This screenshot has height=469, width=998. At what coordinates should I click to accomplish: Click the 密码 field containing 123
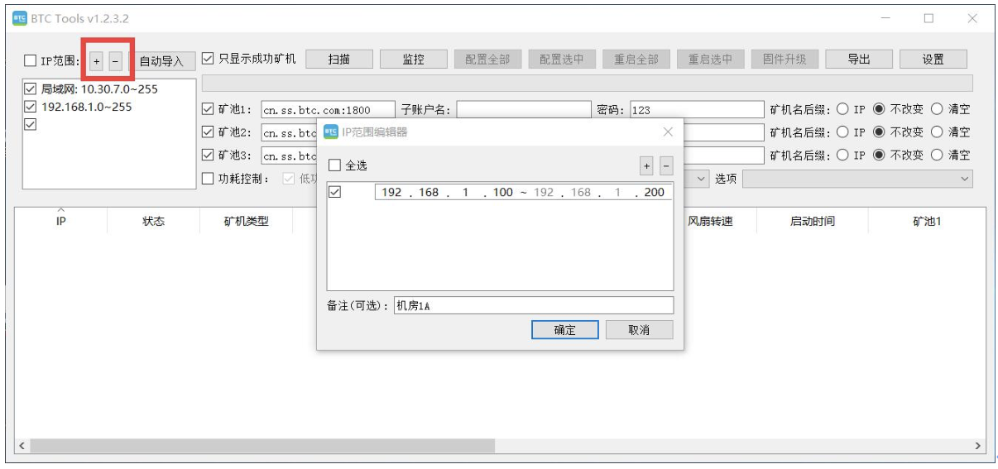click(x=697, y=109)
